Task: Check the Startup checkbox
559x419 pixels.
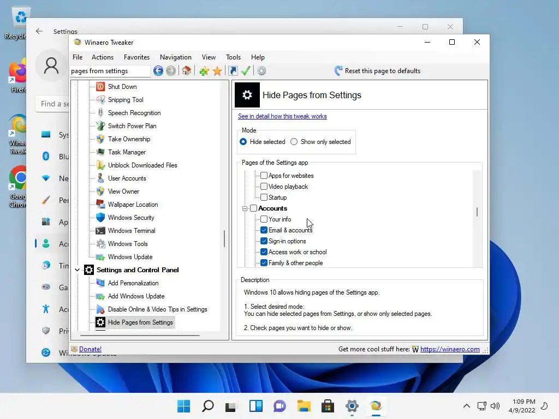Action: click(x=264, y=197)
